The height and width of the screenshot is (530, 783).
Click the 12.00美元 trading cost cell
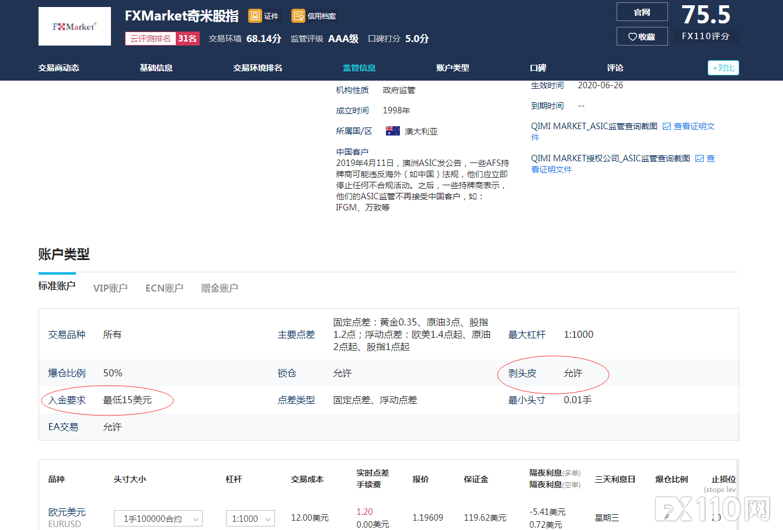310,518
